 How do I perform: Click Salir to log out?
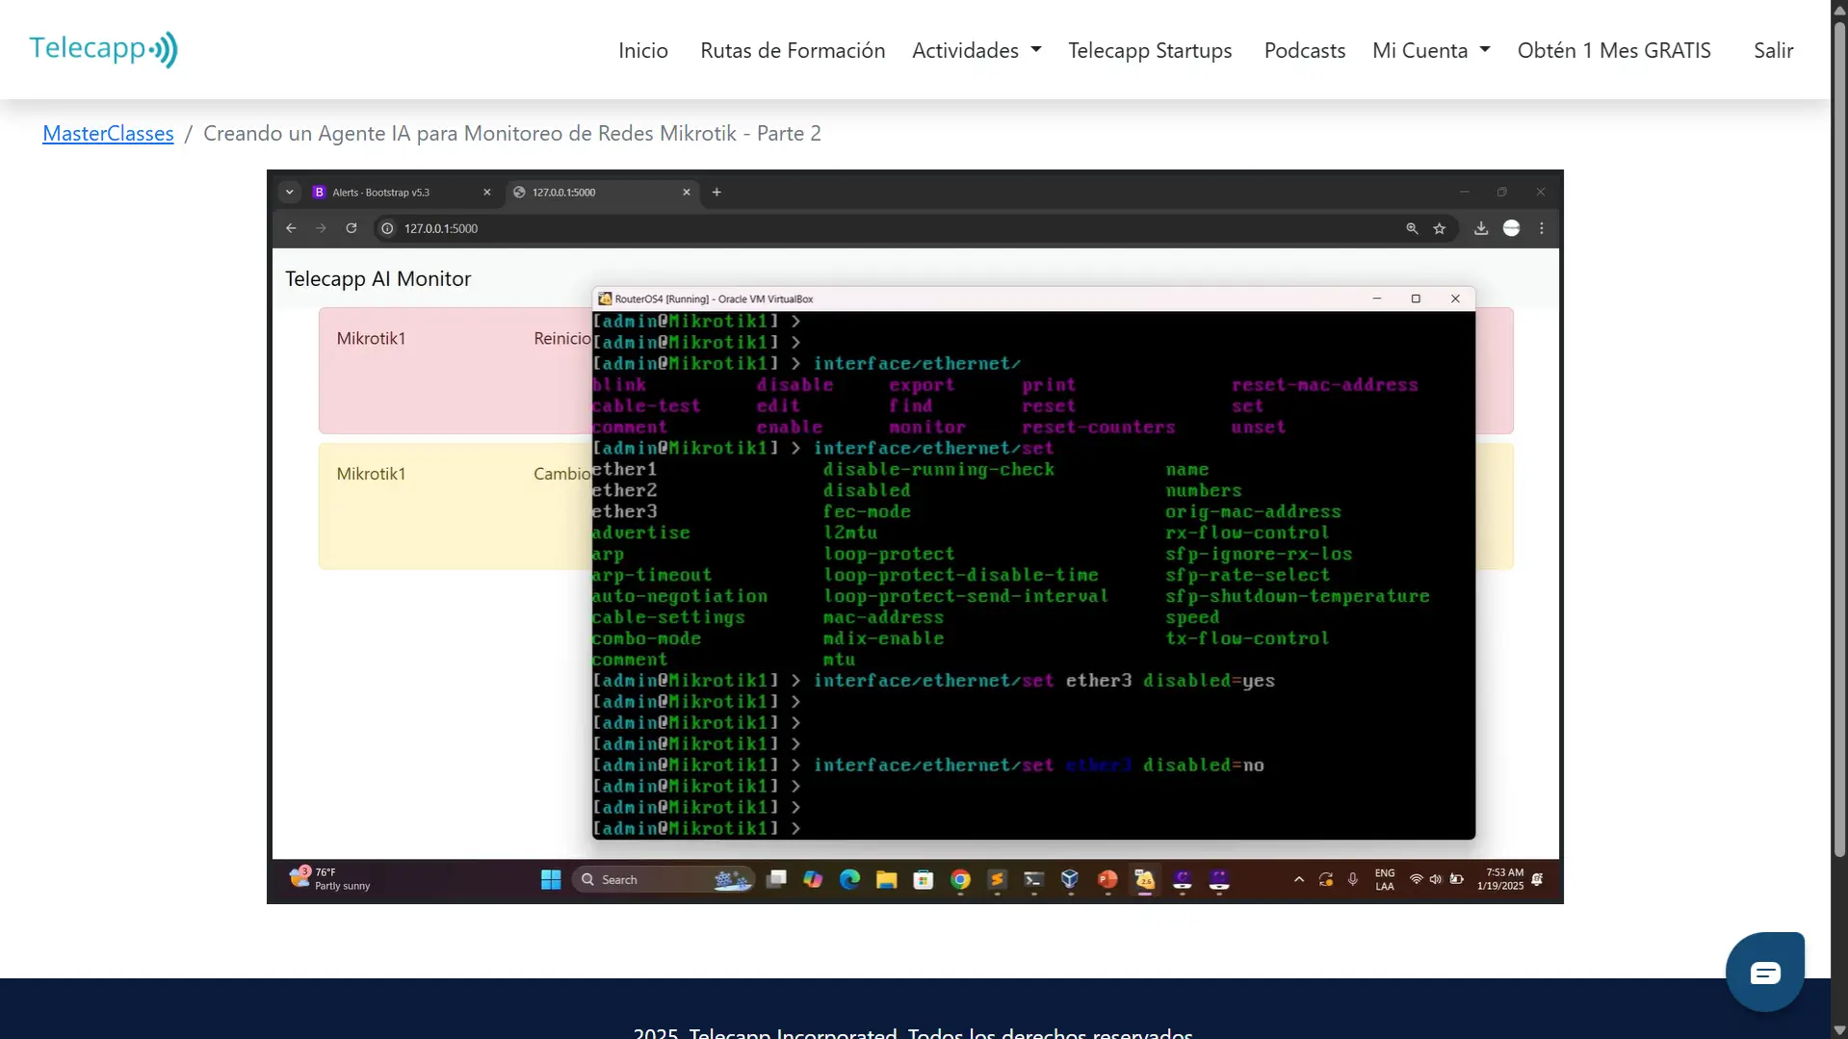coord(1773,50)
